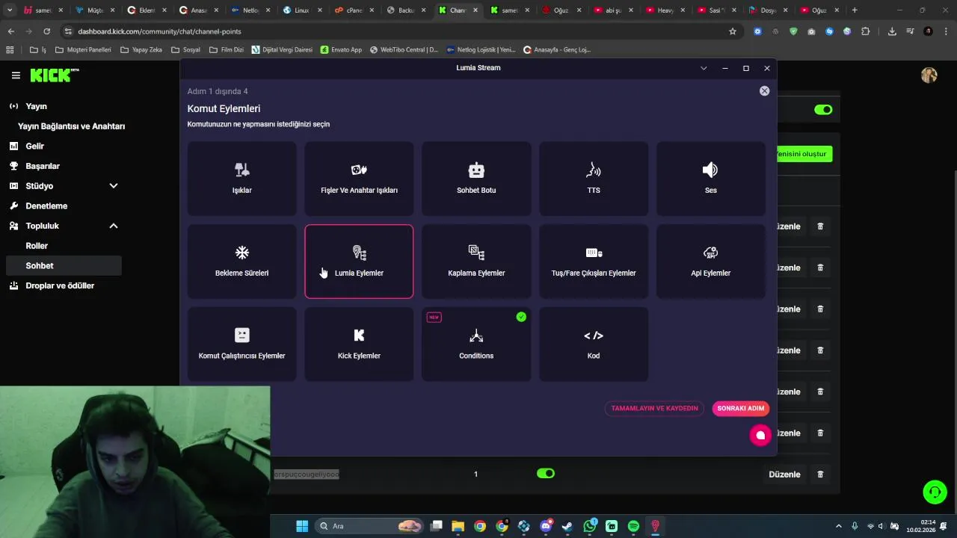Open the Kick hamburger menu

[x=16, y=75]
